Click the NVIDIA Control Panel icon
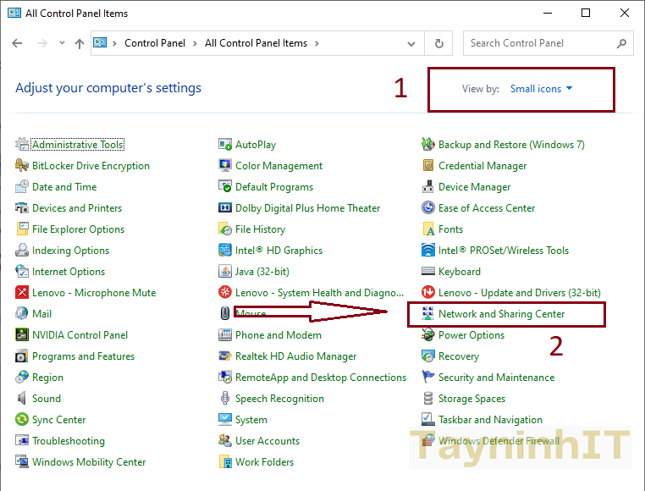 (22, 335)
